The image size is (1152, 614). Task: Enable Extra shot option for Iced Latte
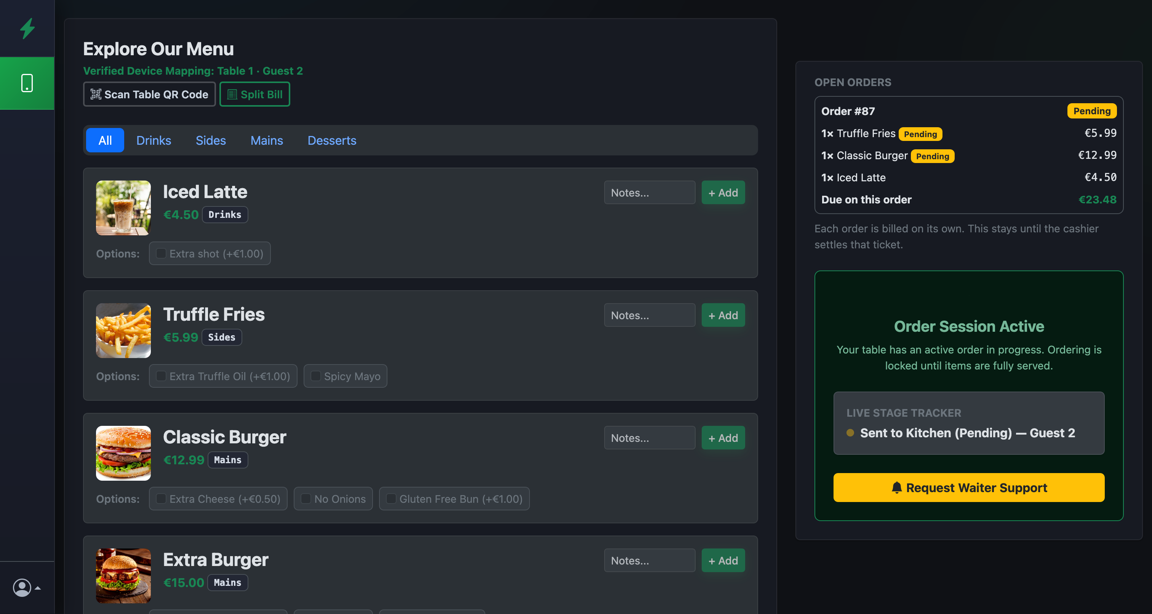pos(161,254)
